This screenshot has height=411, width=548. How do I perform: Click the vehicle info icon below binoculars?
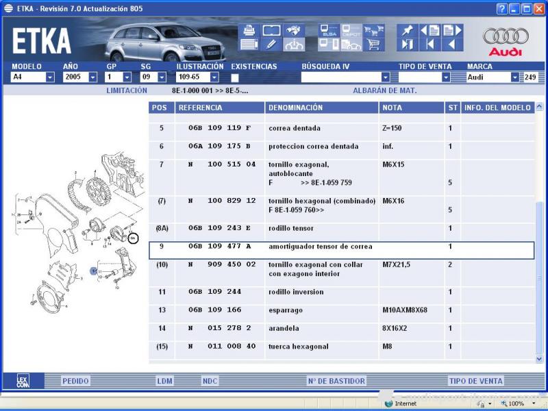point(294,45)
